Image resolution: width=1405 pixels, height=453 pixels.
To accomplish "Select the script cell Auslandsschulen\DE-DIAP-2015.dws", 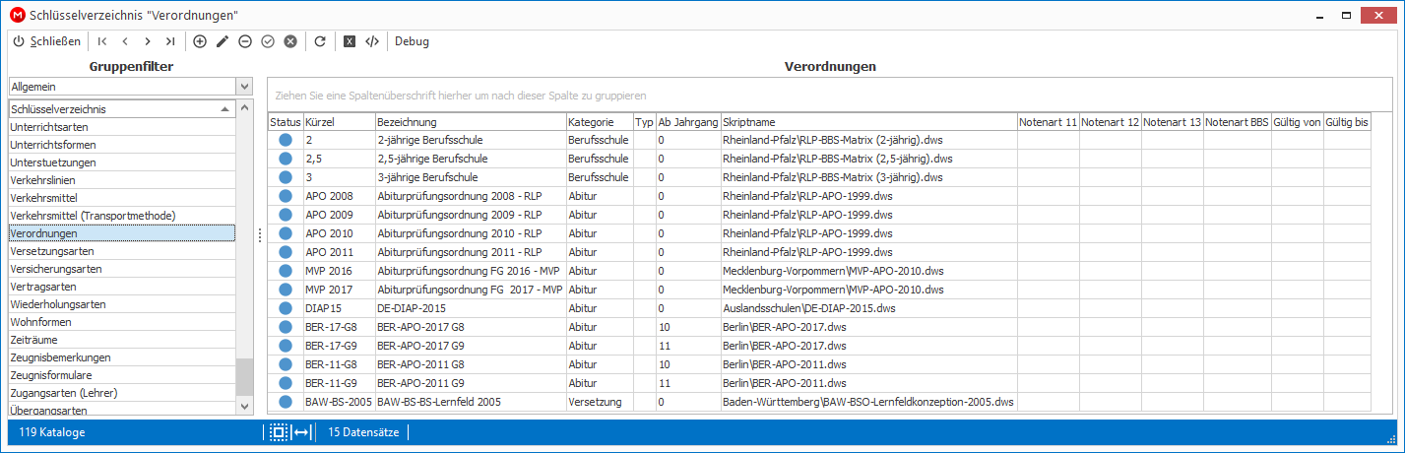I will [868, 308].
